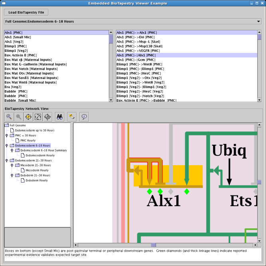Click the greyed-out zoom in magnifier icon
266x266 pixels.
[x=18, y=116]
